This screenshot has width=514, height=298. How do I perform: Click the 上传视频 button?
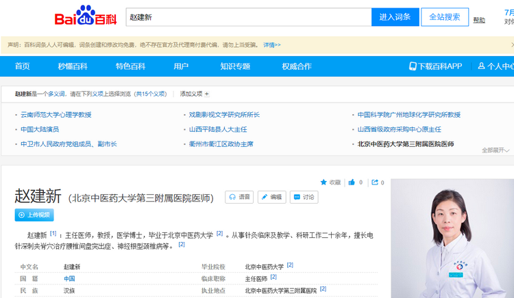coord(34,215)
